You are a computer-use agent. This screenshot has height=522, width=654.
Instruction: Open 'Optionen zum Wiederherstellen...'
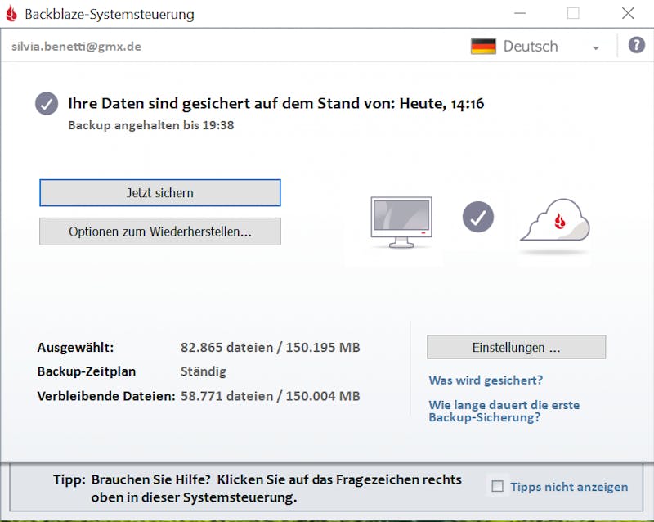160,232
